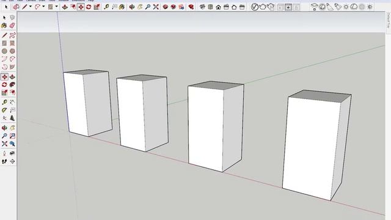This screenshot has height=220, width=391.
Task: Click the Send to LayOut icon
Action: (181, 7)
